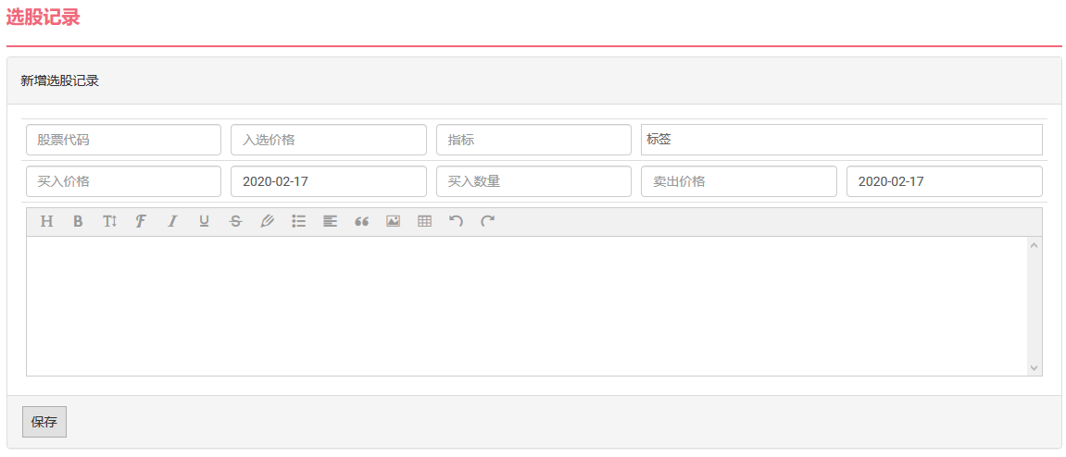Click the 新增选股记录 panel heading
Screen dimensions: 1066x457
click(60, 80)
